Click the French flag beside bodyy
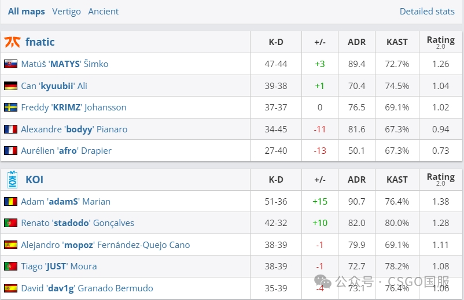Screen dimensions: 464x300 10,129
